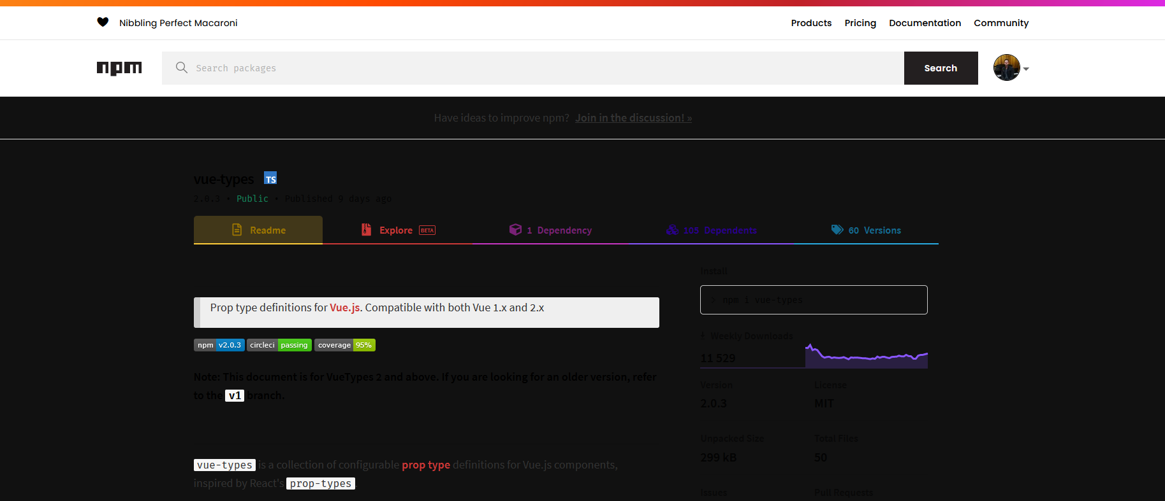Click the vue-types package title
Screen dimensions: 1165x501
point(224,180)
